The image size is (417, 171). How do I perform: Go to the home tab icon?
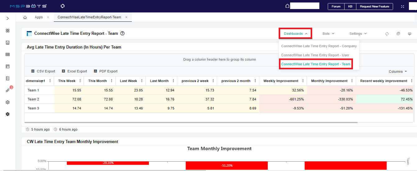(x=25, y=17)
